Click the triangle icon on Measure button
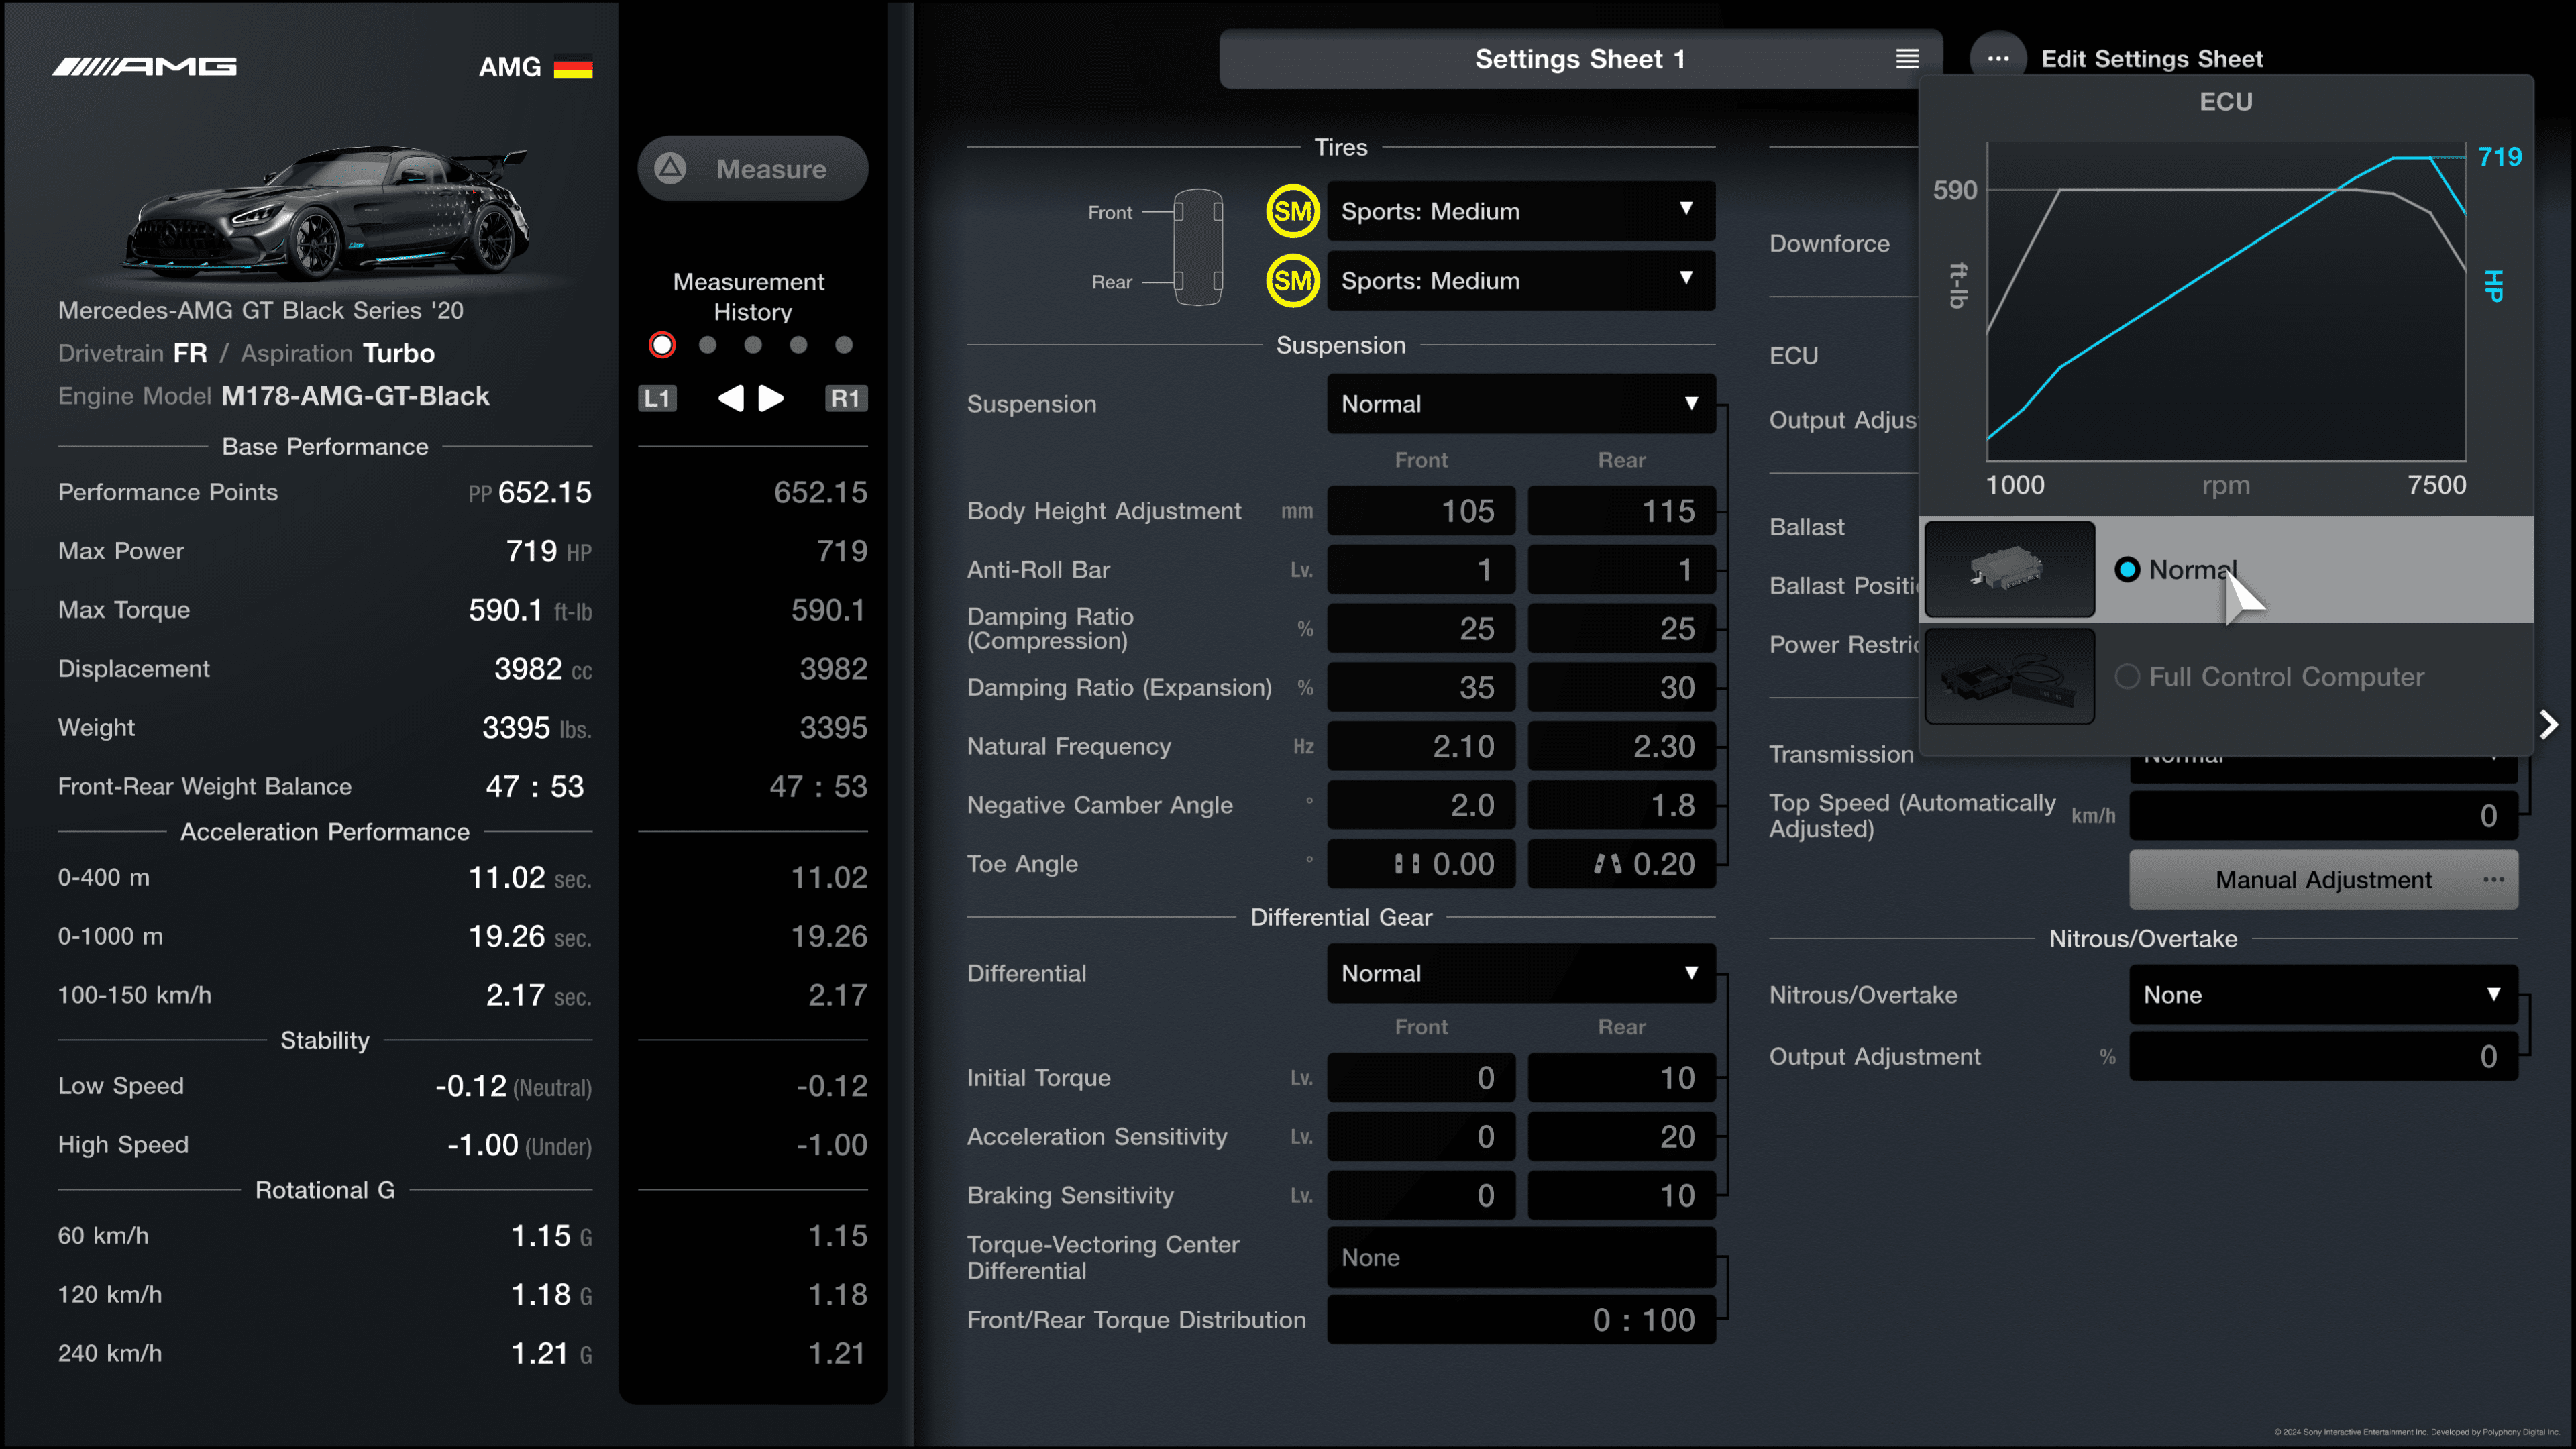The image size is (2576, 1449). (x=670, y=168)
